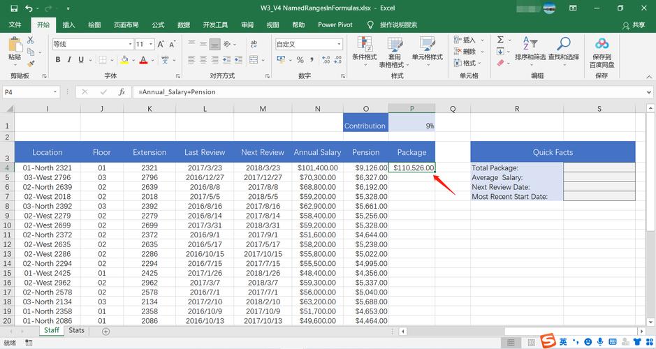Viewport: 656px width, 349px height.
Task: Click the Page Layout view status icon
Action: pyautogui.click(x=532, y=342)
